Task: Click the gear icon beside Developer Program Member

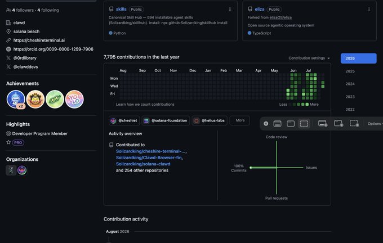Action: click(x=8, y=133)
